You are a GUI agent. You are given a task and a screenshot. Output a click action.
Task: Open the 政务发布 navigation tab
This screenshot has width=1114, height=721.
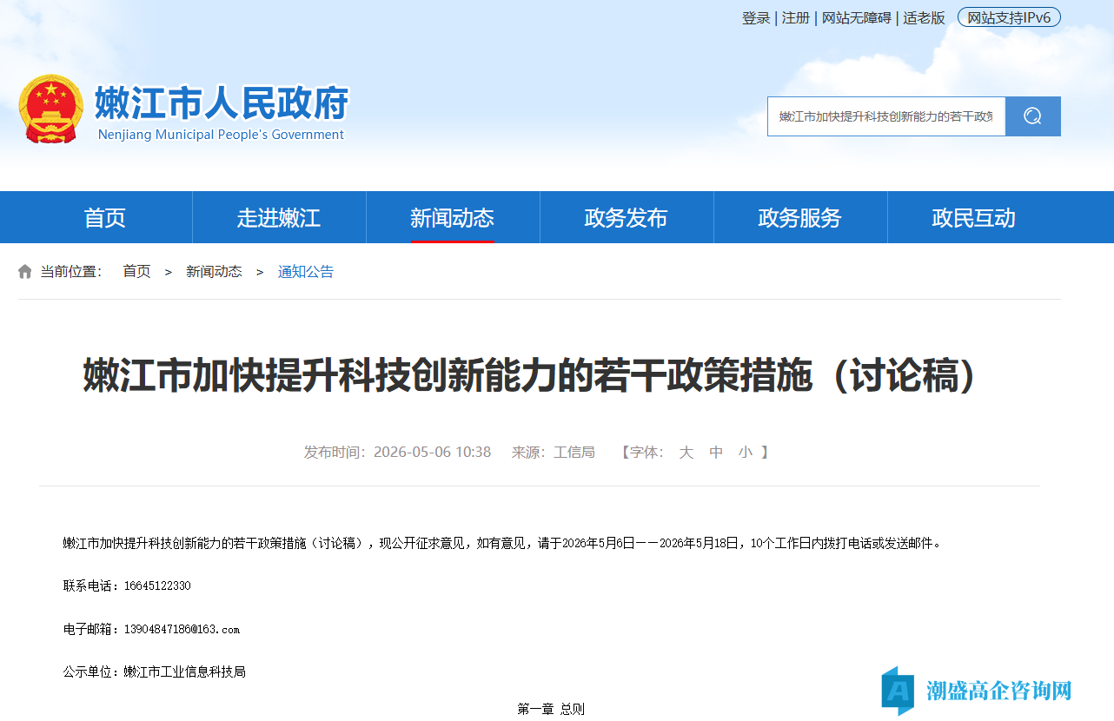(627, 217)
